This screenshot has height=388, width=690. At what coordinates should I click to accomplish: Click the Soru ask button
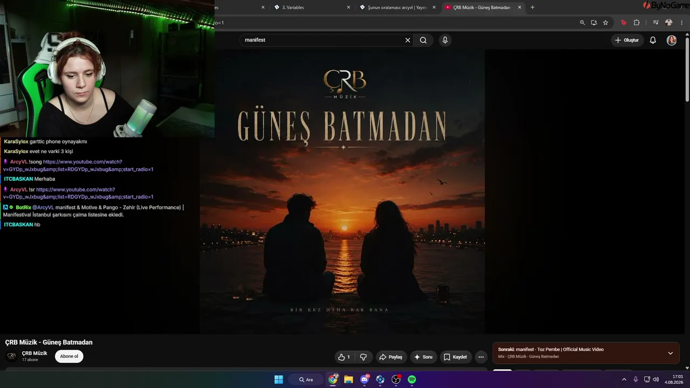(424, 357)
